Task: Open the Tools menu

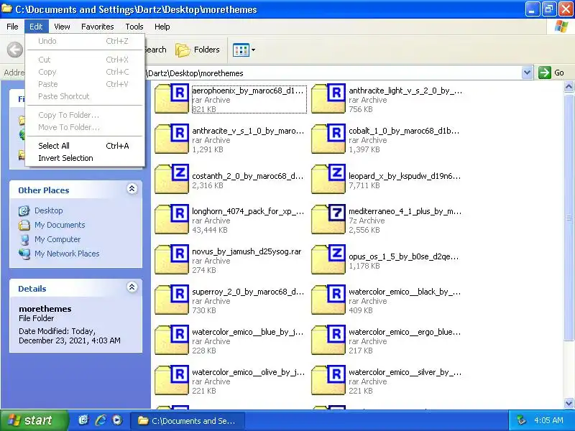Action: (x=134, y=27)
